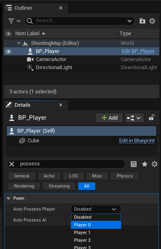Toggle favorites star filter
This screenshot has width=161, height=249.
[144, 164]
